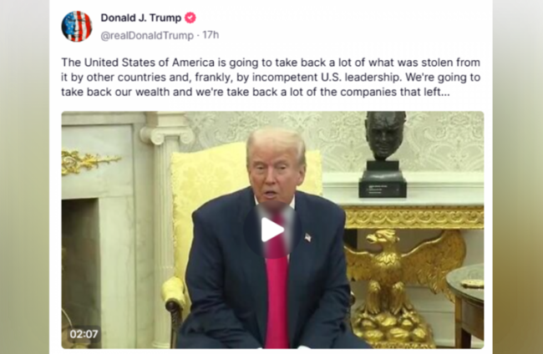Open the flag-painted profile avatar
Viewport: 543px width, 354px height.
click(77, 26)
